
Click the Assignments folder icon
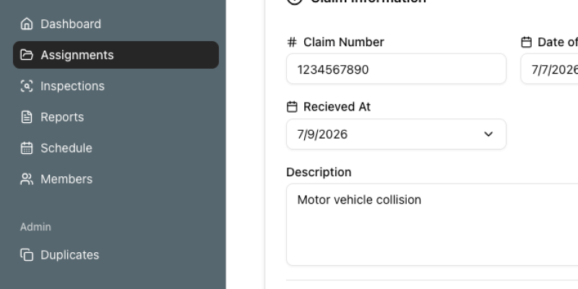(x=27, y=55)
